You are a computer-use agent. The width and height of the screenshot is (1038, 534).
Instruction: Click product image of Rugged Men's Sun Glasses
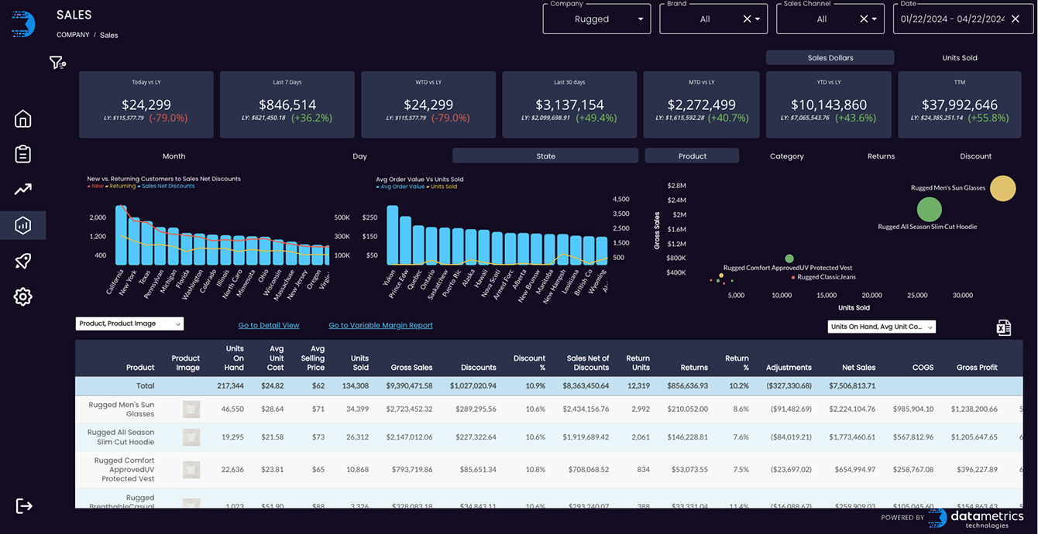(191, 409)
